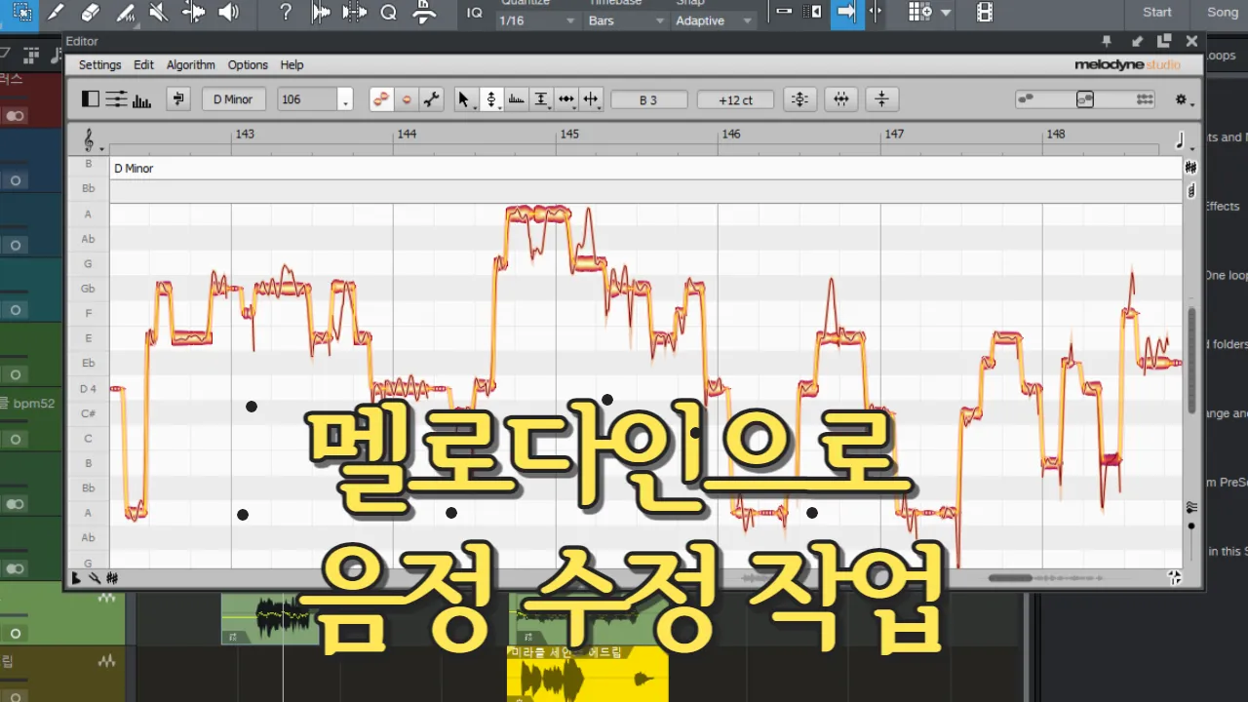Switch to the Start page
The height and width of the screenshot is (702, 1248).
click(1157, 13)
